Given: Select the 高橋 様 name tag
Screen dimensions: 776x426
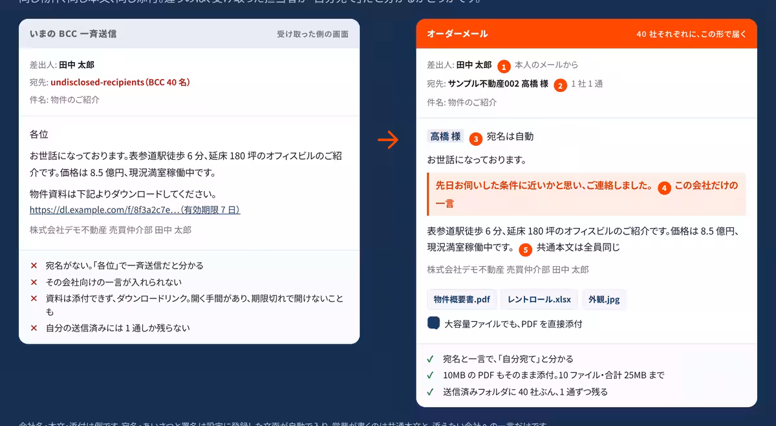Looking at the screenshot, I should (446, 137).
